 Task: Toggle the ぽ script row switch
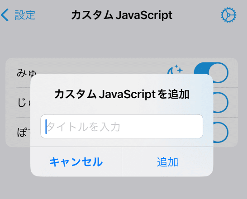(x=221, y=133)
